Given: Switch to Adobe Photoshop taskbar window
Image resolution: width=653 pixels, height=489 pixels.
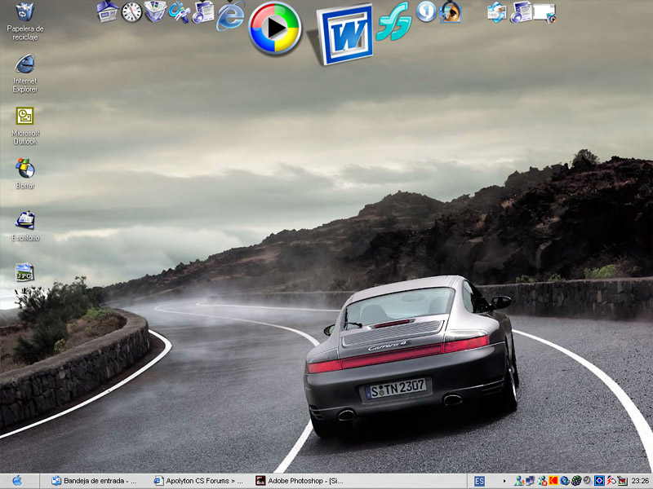Looking at the screenshot, I should (x=300, y=481).
